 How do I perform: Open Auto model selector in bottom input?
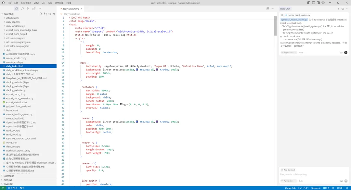click(301, 181)
